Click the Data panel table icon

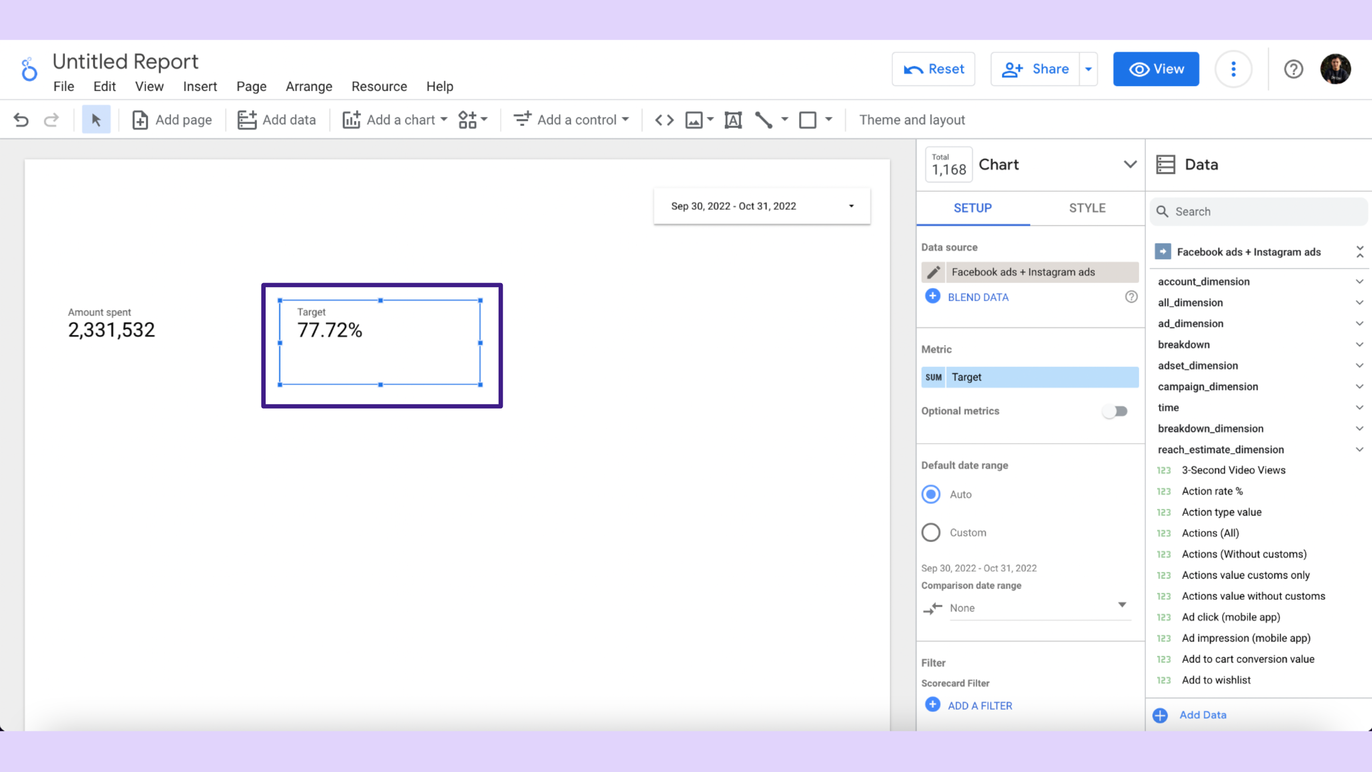[1166, 165]
